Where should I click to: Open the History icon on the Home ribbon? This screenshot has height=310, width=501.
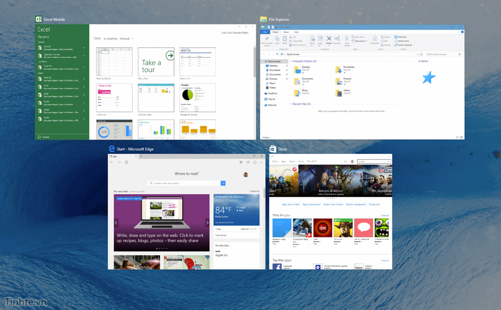point(386,44)
